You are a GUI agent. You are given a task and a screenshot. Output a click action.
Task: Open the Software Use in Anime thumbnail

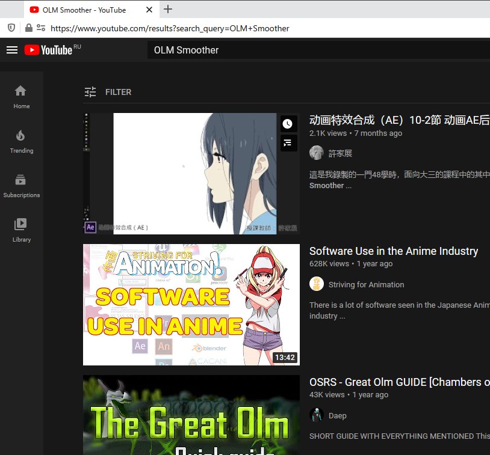[x=191, y=305]
